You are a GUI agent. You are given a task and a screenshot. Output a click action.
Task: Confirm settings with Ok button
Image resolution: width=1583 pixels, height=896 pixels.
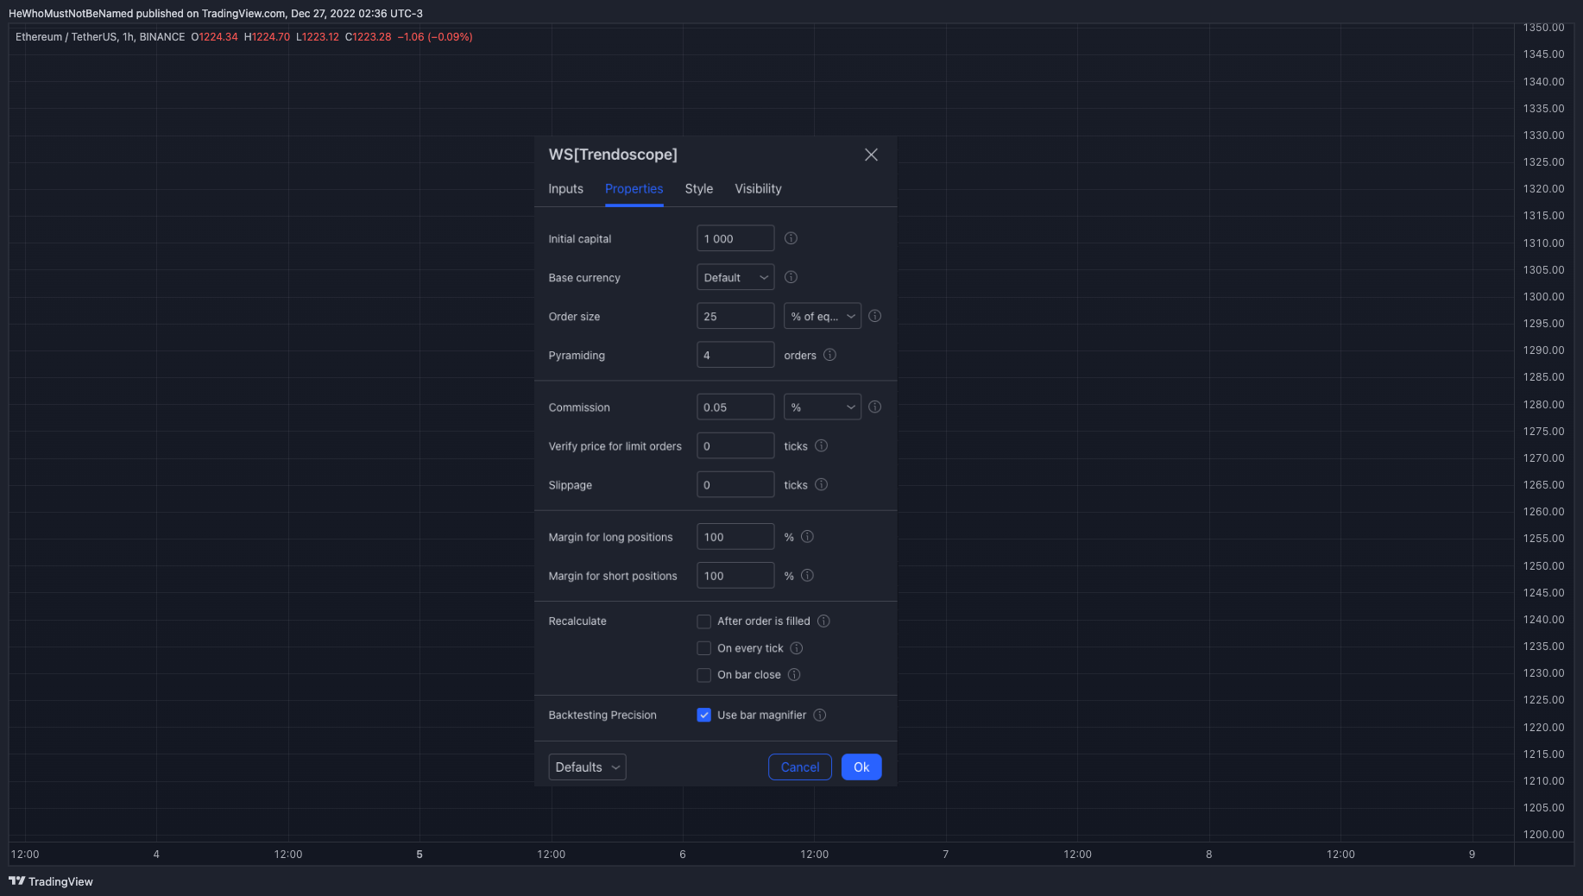[x=861, y=767]
